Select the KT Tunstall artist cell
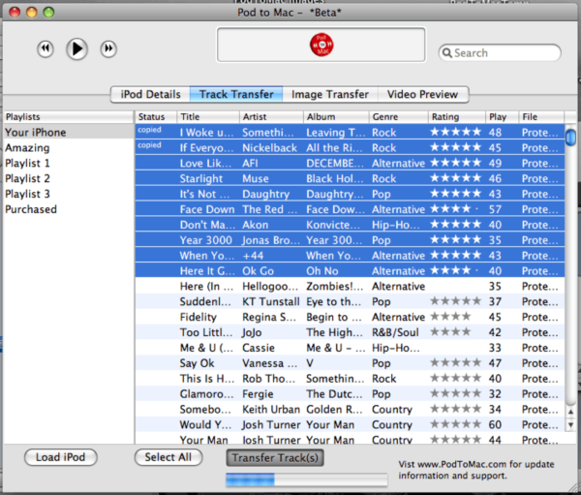 (271, 302)
